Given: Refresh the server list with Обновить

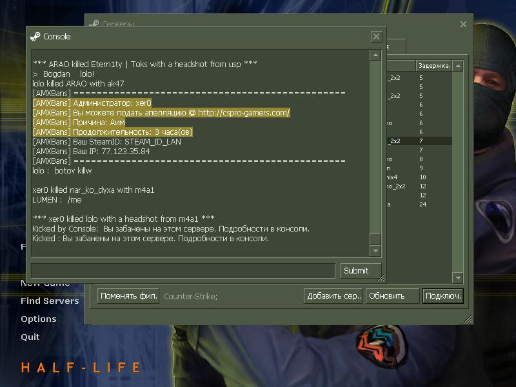Looking at the screenshot, I should (393, 296).
